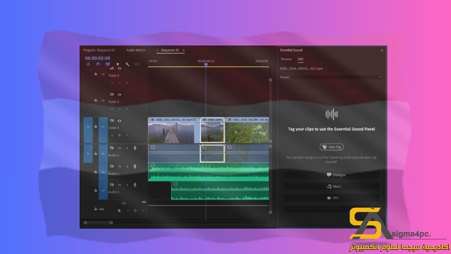Click the V1 track targeting button
Screen dimensions: 451x254
tap(103, 130)
